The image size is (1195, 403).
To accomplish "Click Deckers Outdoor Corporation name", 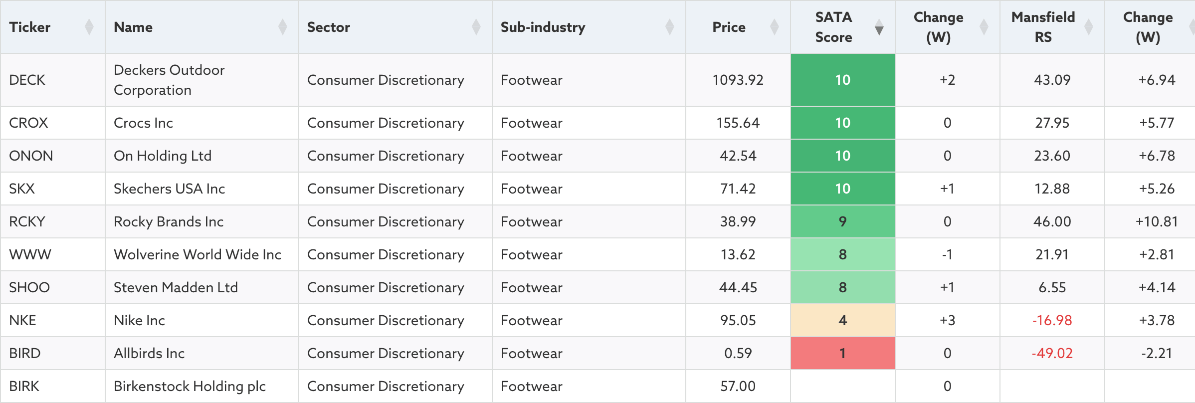I will tap(169, 80).
